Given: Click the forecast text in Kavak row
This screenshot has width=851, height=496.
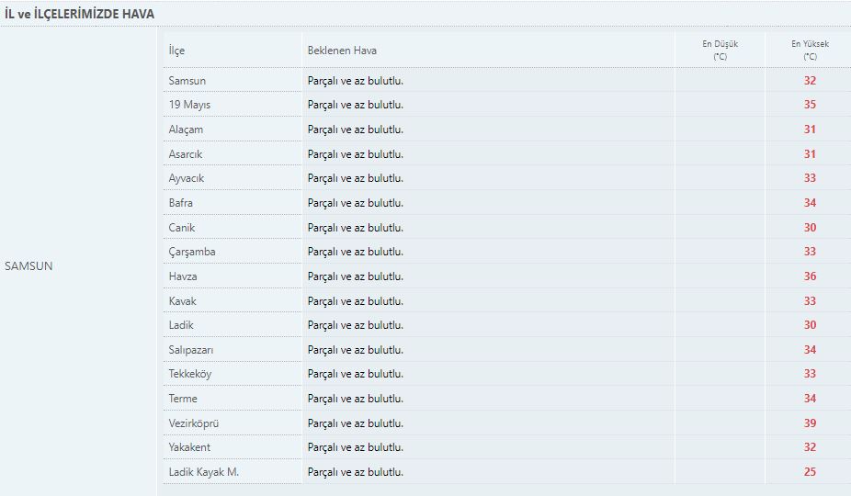Looking at the screenshot, I should 356,301.
